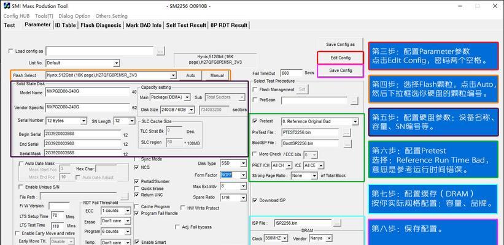Image resolution: width=504 pixels, height=245 pixels.
Task: Browse for File Path location
Action: coord(124,197)
